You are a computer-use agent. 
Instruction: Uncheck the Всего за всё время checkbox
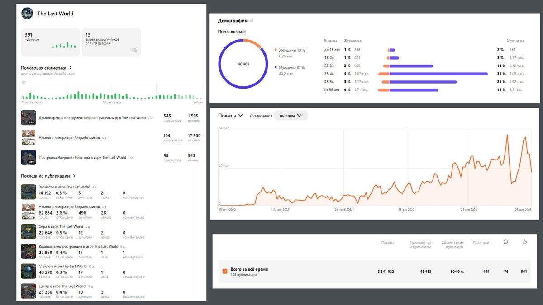point(225,271)
